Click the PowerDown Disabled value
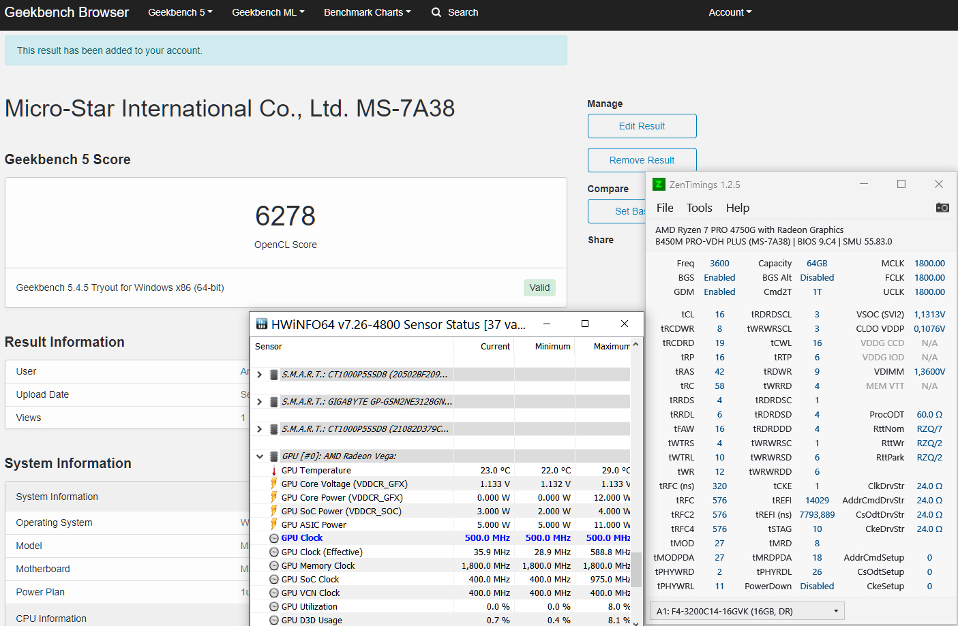 coord(817,586)
